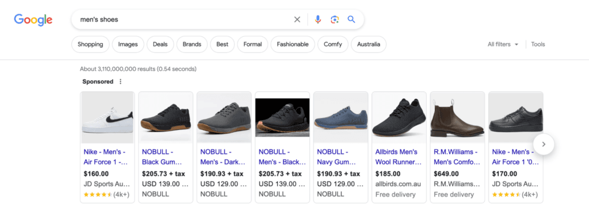
Task: Open white Nike Air Force 1 shoe image
Action: click(x=108, y=117)
